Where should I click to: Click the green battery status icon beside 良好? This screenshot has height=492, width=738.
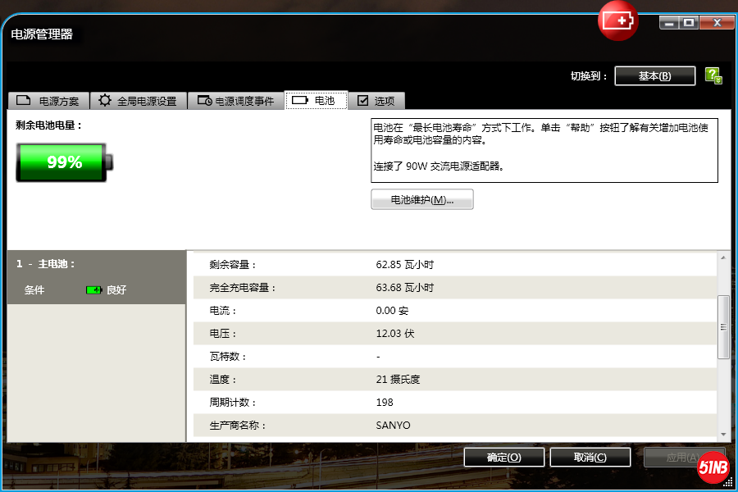[x=93, y=290]
